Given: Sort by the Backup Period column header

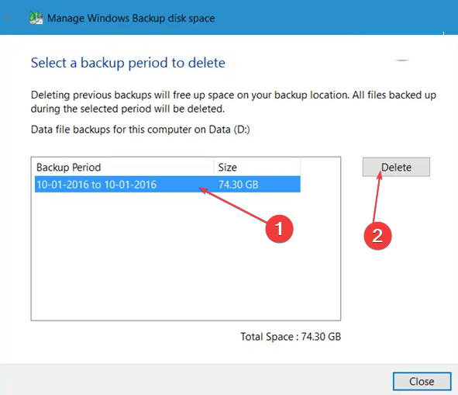Looking at the screenshot, I should (x=124, y=168).
